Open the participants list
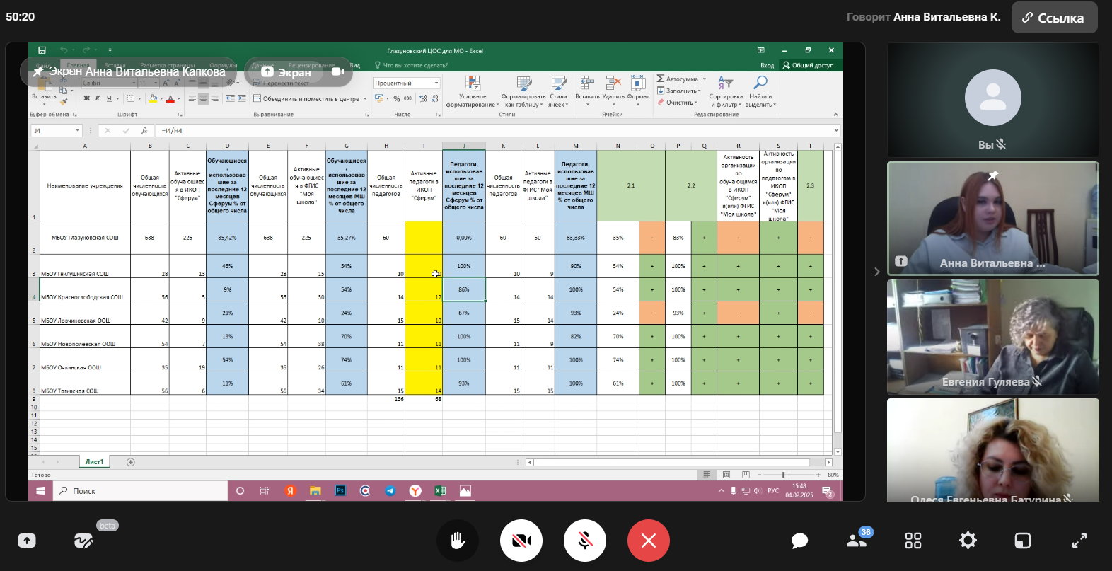1112x571 pixels. pyautogui.click(x=857, y=541)
